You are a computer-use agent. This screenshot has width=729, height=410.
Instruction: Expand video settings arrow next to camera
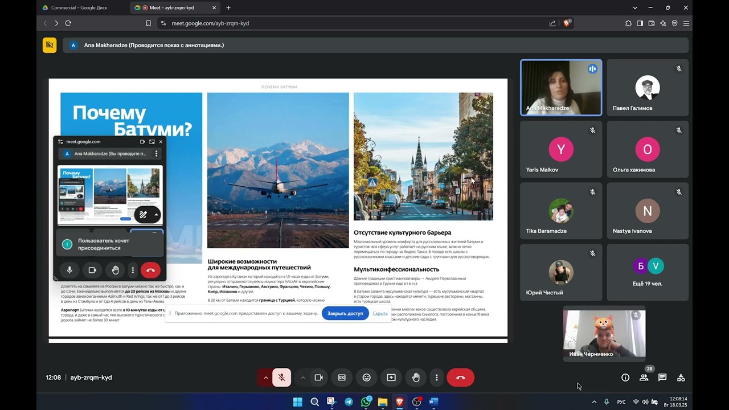pos(303,378)
